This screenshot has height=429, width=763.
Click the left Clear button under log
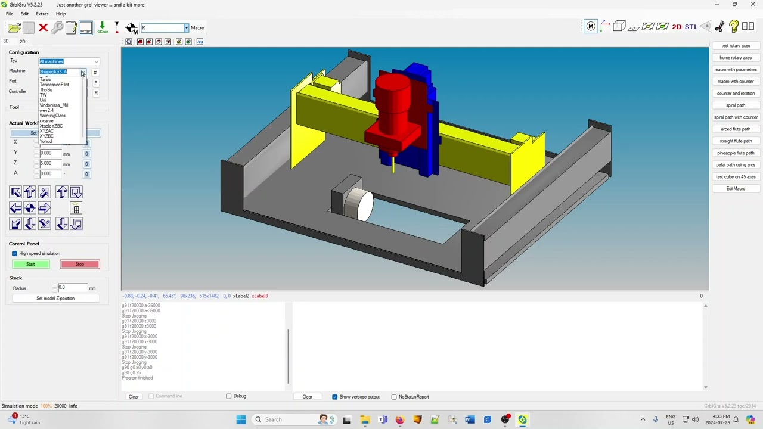pyautogui.click(x=134, y=397)
